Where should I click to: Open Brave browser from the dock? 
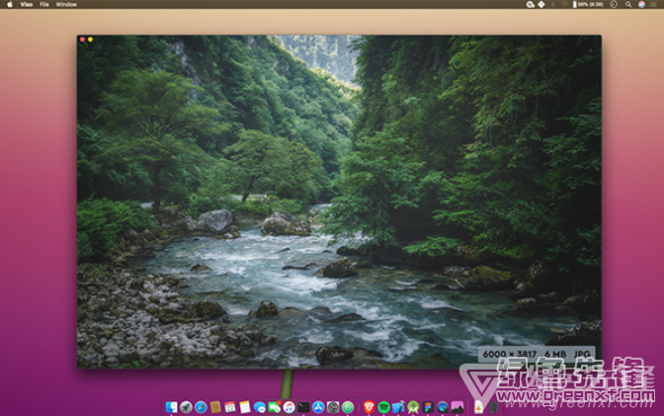tap(369, 406)
